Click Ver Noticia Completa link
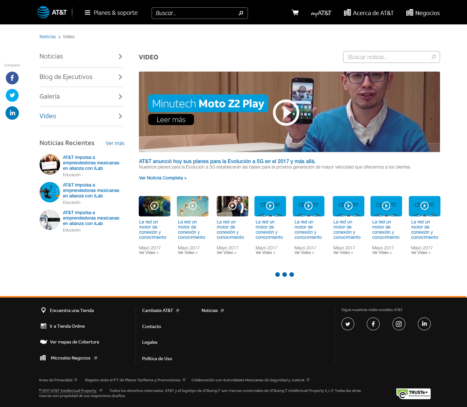The height and width of the screenshot is (407, 467). 163,178
